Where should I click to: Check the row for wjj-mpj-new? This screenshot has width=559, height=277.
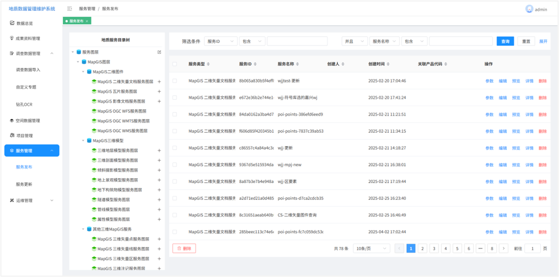click(175, 165)
